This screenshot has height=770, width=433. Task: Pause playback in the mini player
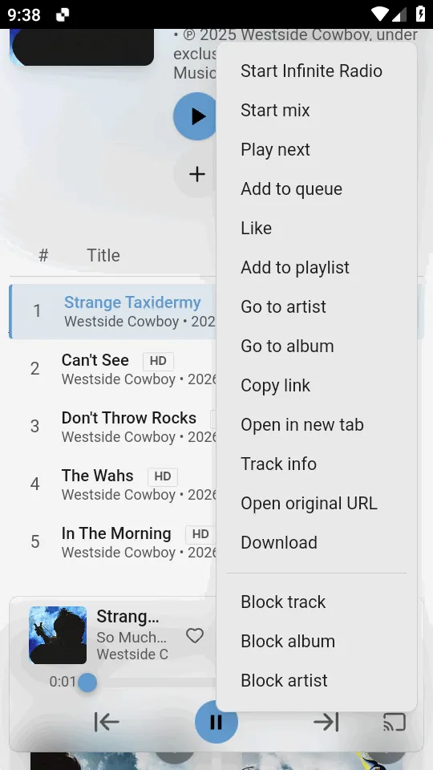(x=216, y=722)
